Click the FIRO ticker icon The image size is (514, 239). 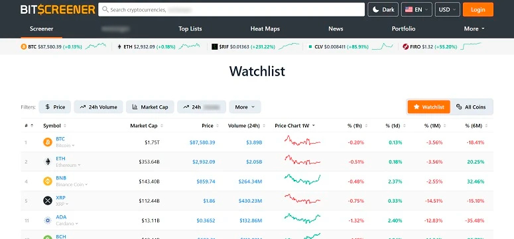click(x=405, y=47)
